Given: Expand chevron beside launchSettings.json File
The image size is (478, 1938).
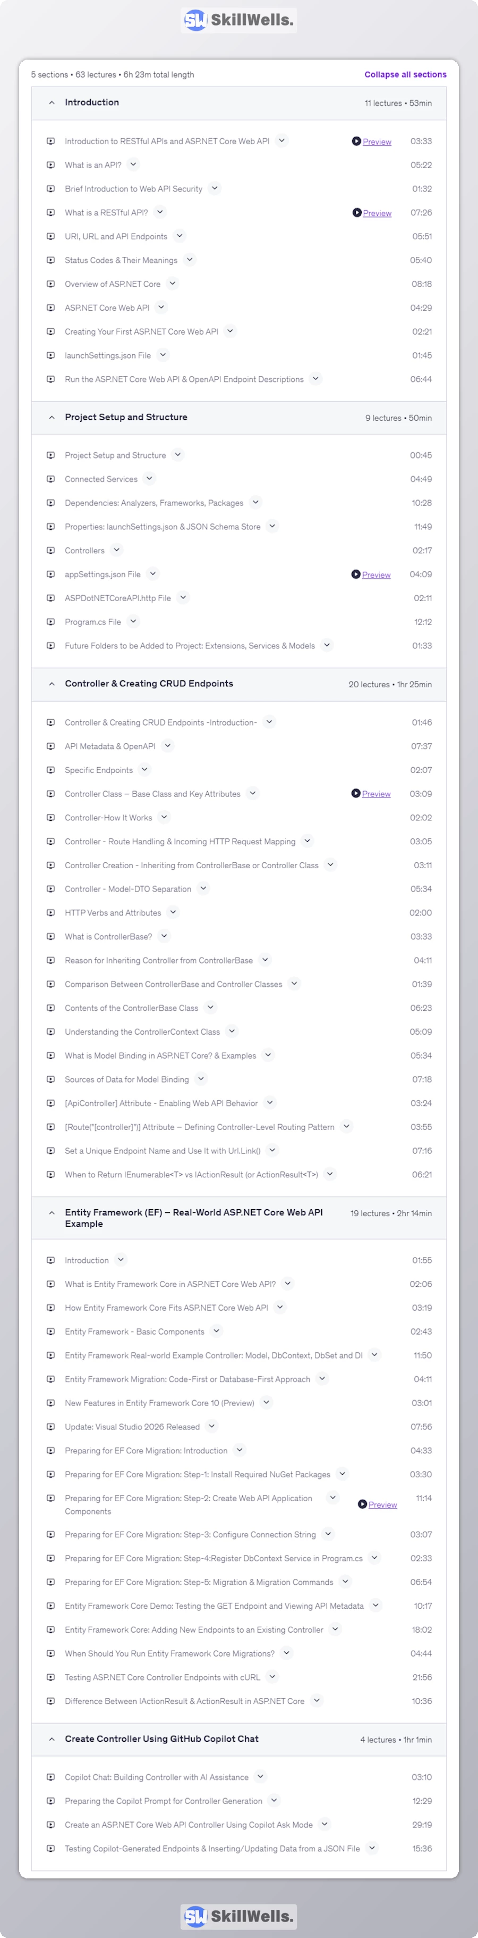Looking at the screenshot, I should click(163, 354).
